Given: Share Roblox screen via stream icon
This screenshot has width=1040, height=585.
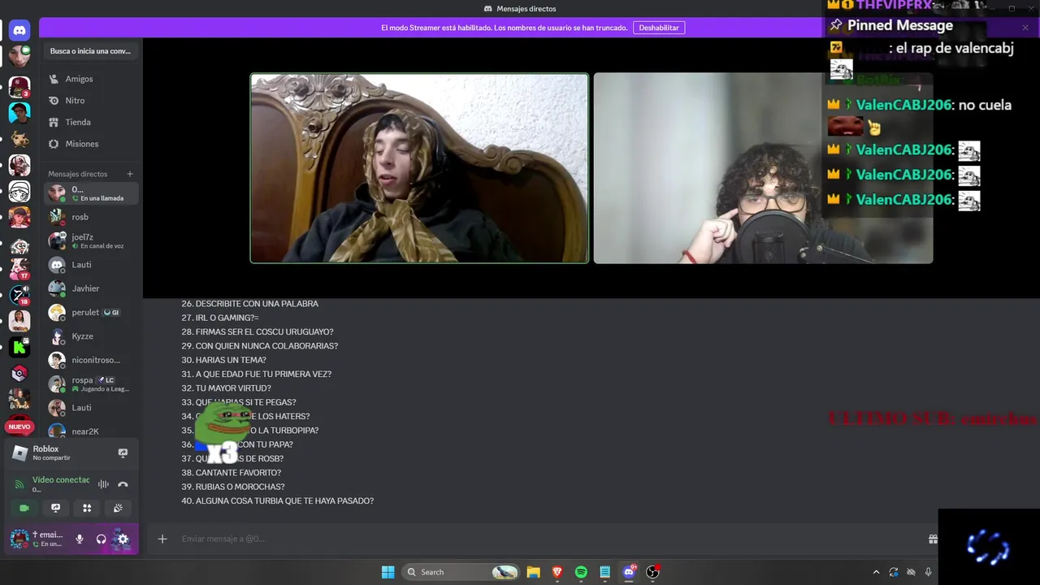Looking at the screenshot, I should [123, 453].
